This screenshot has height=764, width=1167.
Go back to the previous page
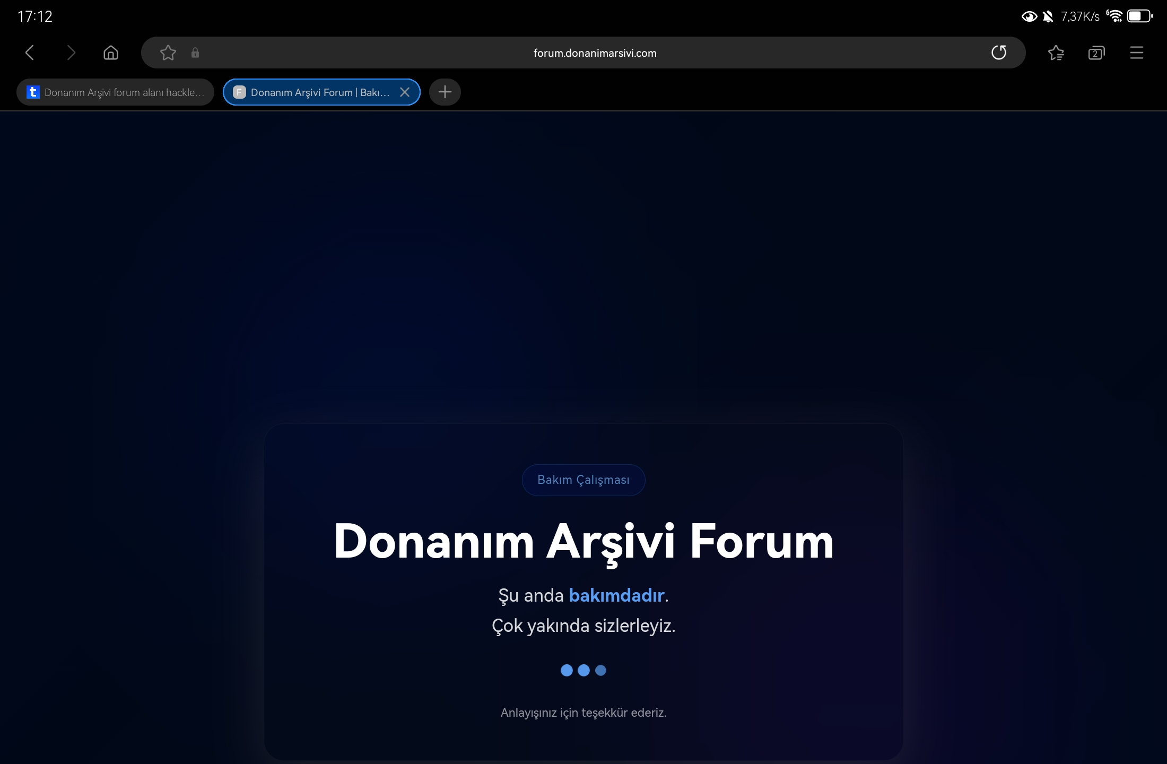pos(30,53)
